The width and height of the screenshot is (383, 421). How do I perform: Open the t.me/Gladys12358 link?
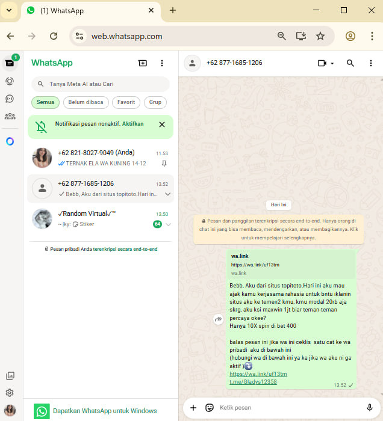coord(253,381)
